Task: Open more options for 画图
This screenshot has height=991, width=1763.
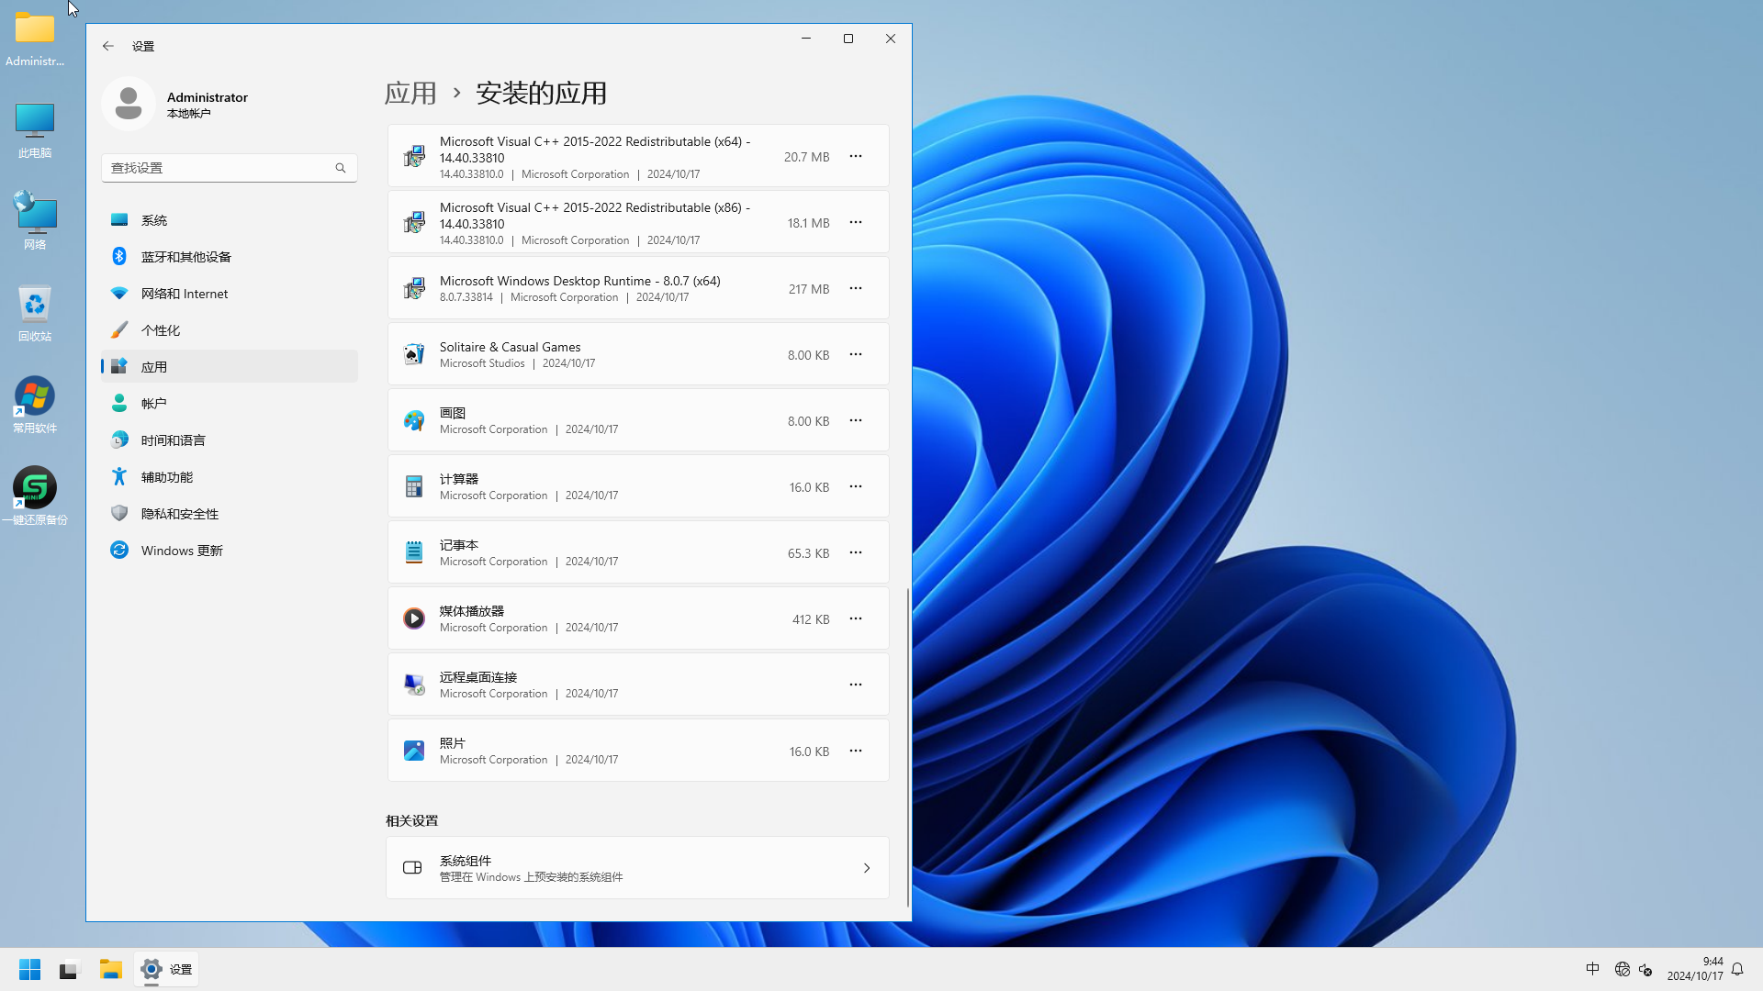Action: point(856,420)
